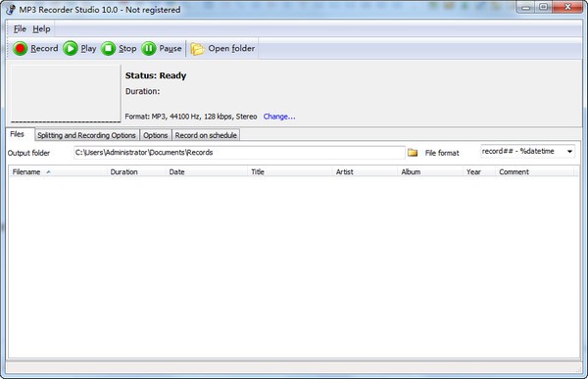Open the File menu
This screenshot has width=588, height=379.
click(20, 28)
